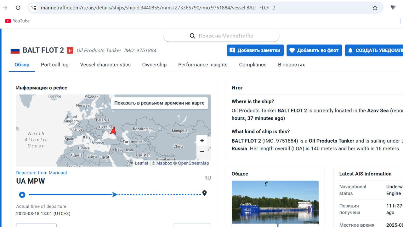Click the red tanker type icon
The image size is (403, 227).
coord(70,50)
